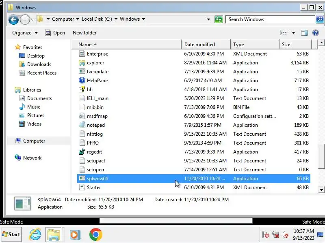325x243 pixels.
Task: Open address bar previous locations dropdown
Action: [x=208, y=19]
